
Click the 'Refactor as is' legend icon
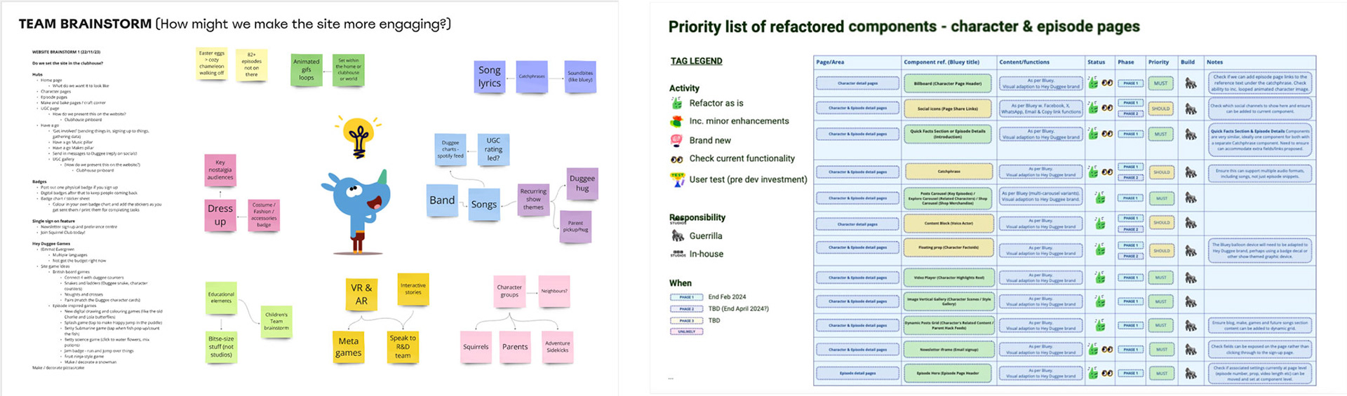[x=676, y=103]
